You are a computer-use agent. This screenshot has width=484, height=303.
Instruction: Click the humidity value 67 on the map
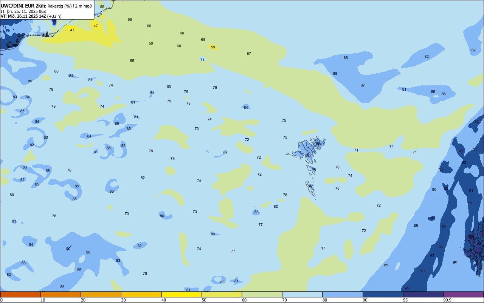[249, 54]
